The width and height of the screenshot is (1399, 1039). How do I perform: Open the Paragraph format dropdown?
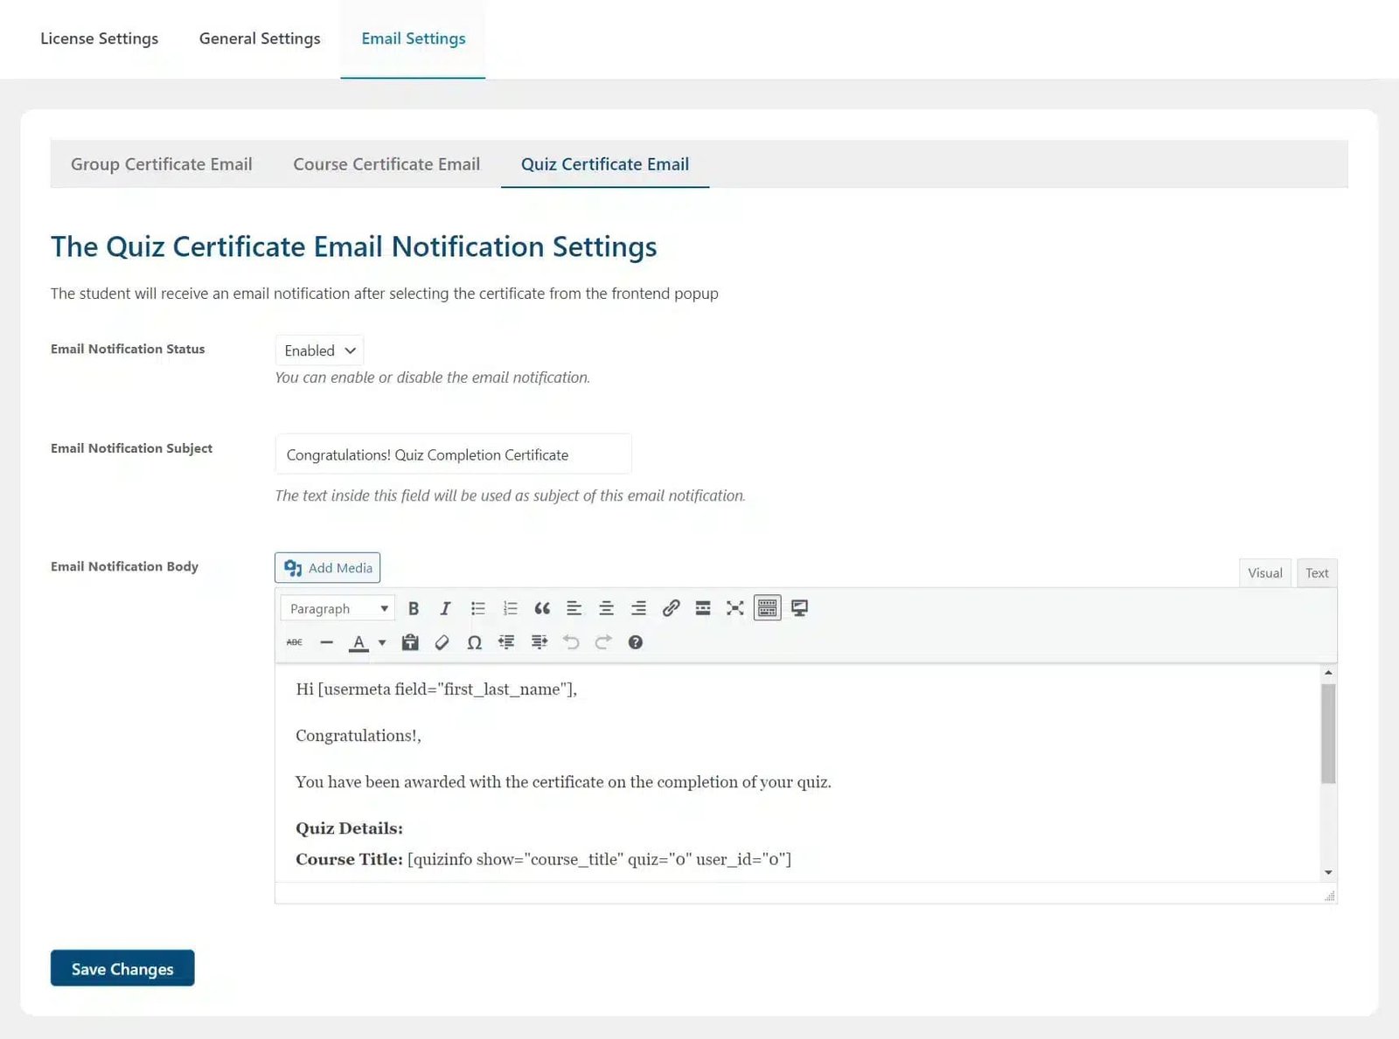pyautogui.click(x=338, y=608)
